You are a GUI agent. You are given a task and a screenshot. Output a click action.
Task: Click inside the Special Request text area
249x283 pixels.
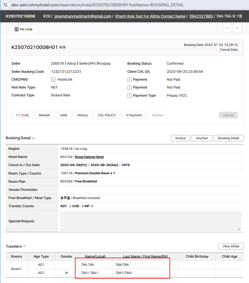pos(150,221)
